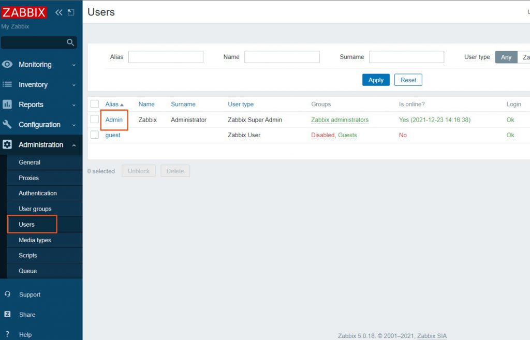The image size is (530, 340).
Task: Open the Guests group link
Action: click(x=347, y=135)
